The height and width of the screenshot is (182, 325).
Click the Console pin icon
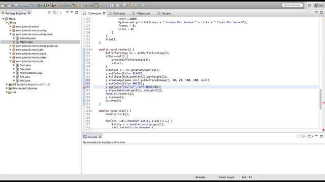click(298, 136)
